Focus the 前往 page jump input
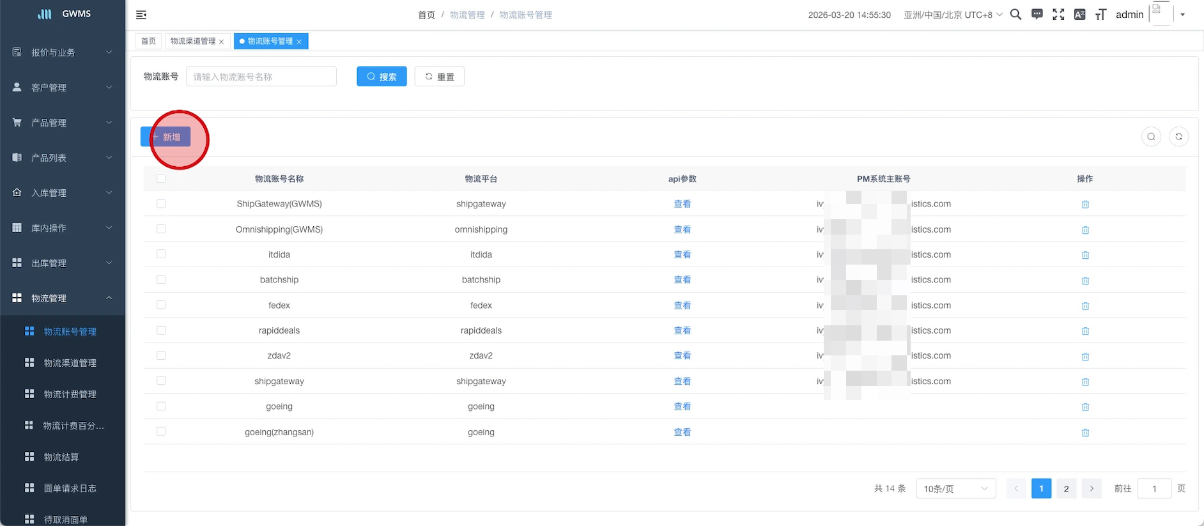 point(1154,488)
